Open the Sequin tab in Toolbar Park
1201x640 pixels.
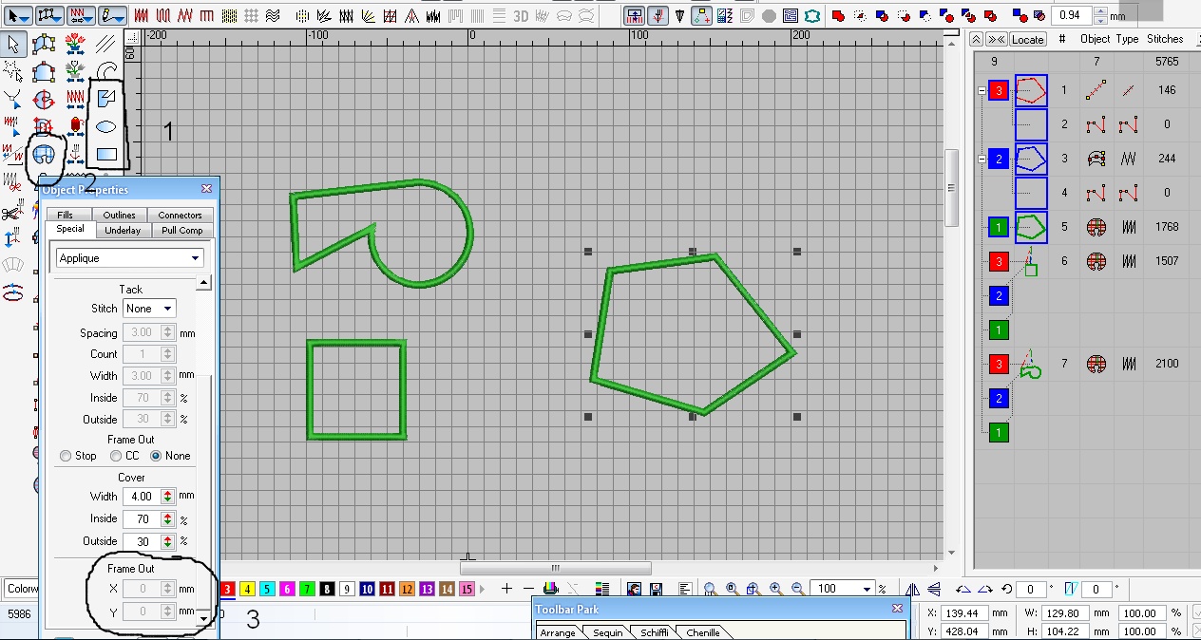[607, 632]
